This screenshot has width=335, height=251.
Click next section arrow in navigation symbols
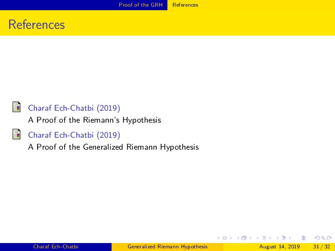click(290, 238)
